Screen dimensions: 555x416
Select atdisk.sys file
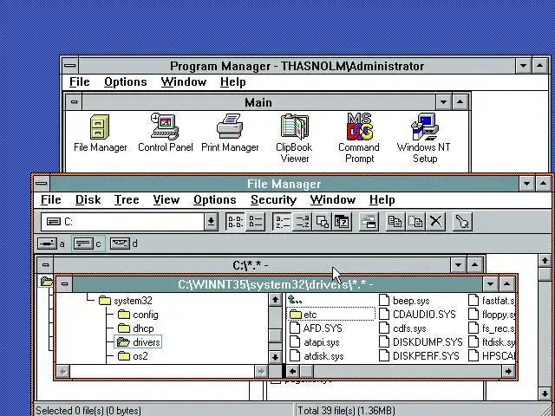point(317,356)
